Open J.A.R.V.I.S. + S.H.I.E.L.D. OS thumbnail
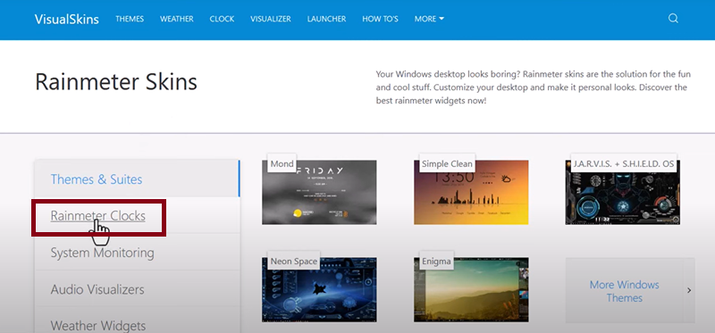 pos(622,192)
